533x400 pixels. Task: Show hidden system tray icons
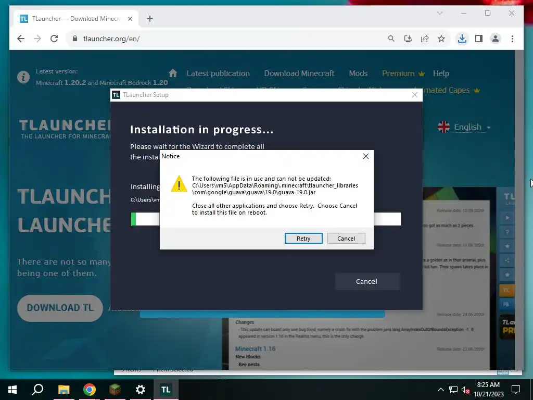[440, 390]
